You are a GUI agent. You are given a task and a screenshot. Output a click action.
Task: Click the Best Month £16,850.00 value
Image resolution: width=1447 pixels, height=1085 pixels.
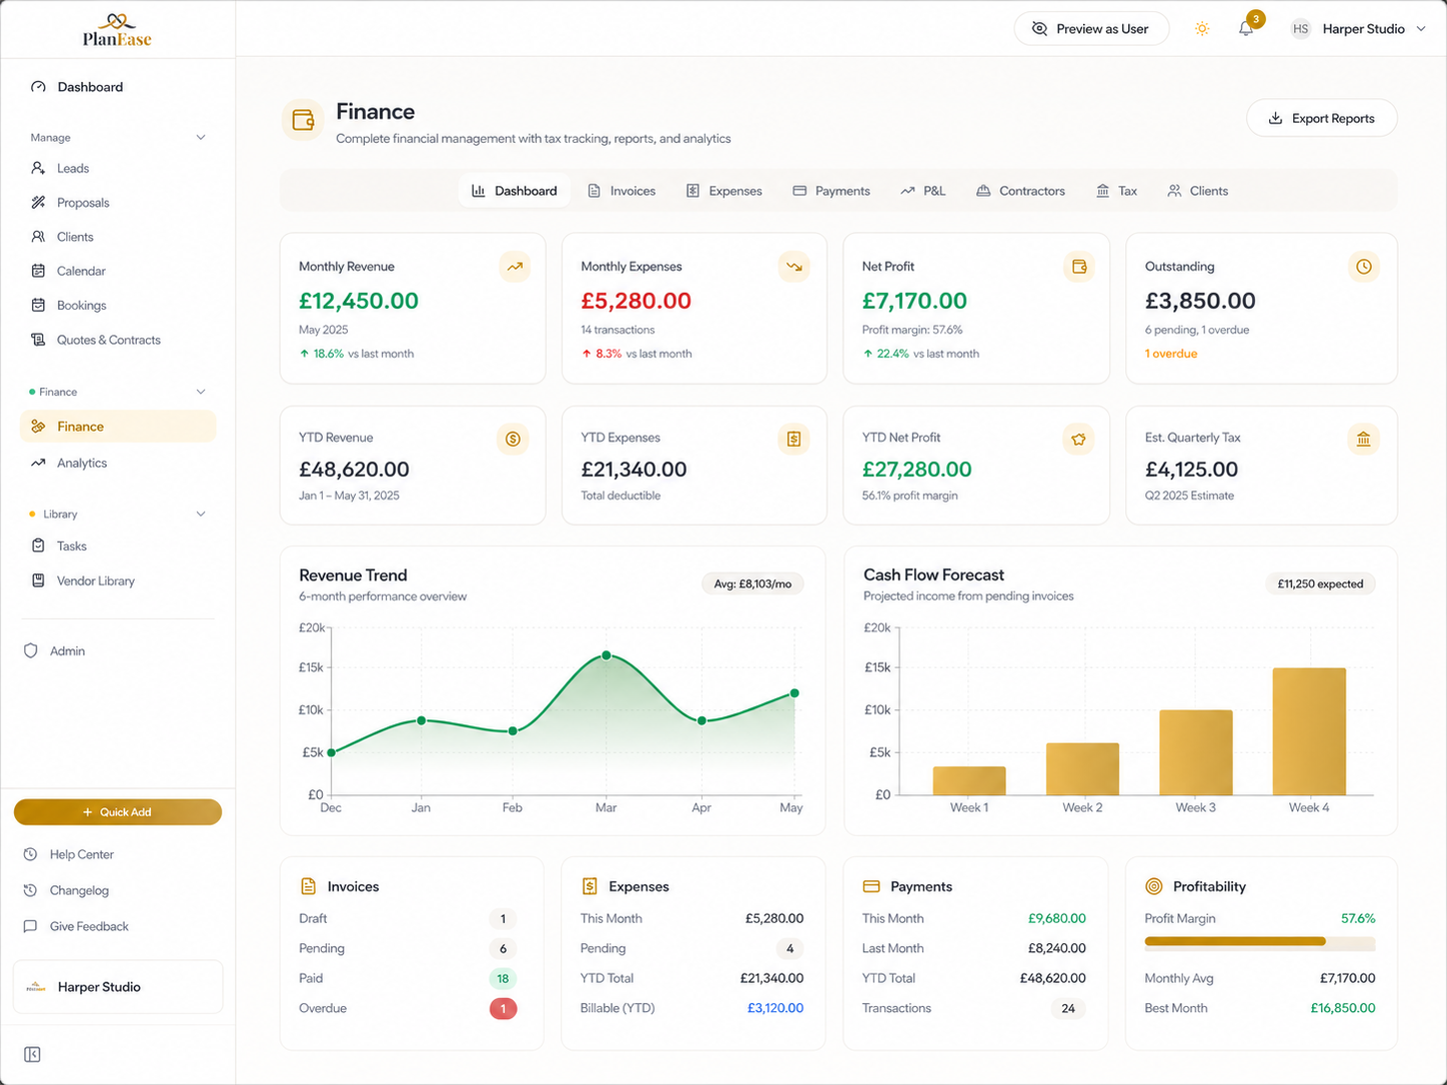1343,1008
